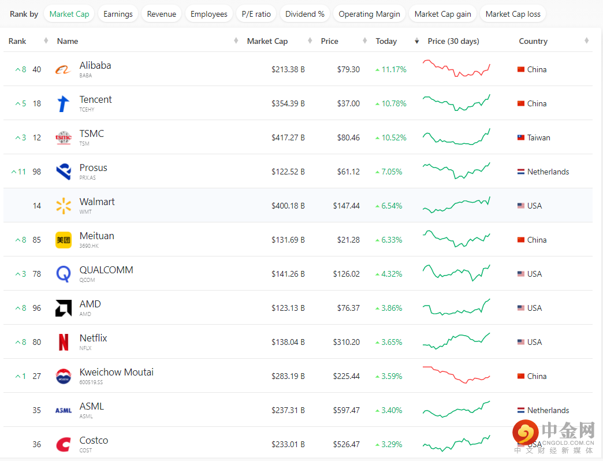Click the Netherlands flag beside Prosus

[x=521, y=172]
